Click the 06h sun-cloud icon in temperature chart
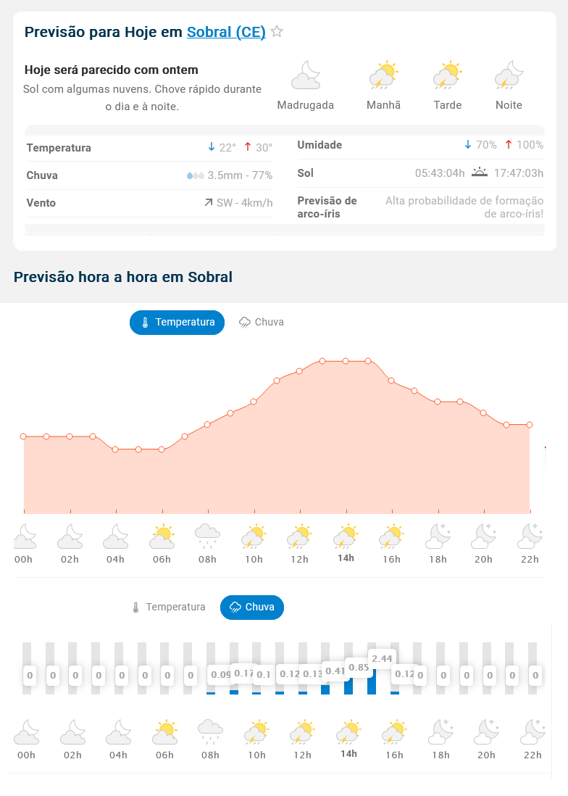 click(x=162, y=536)
